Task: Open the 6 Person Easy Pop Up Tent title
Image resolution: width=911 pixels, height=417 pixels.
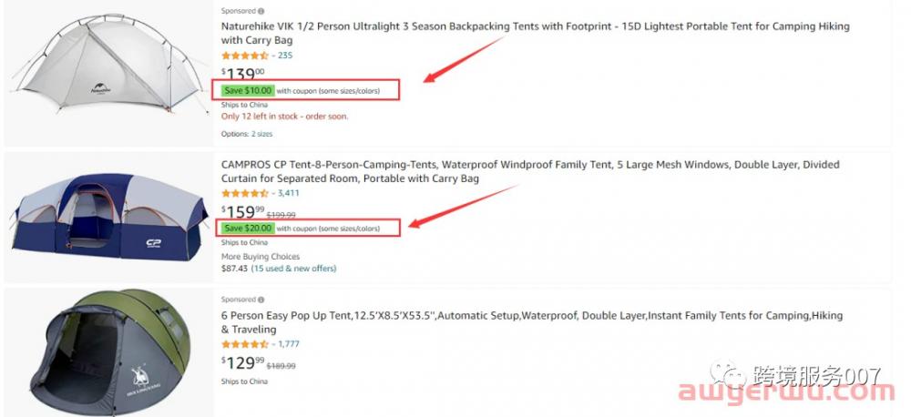Action: coord(532,322)
